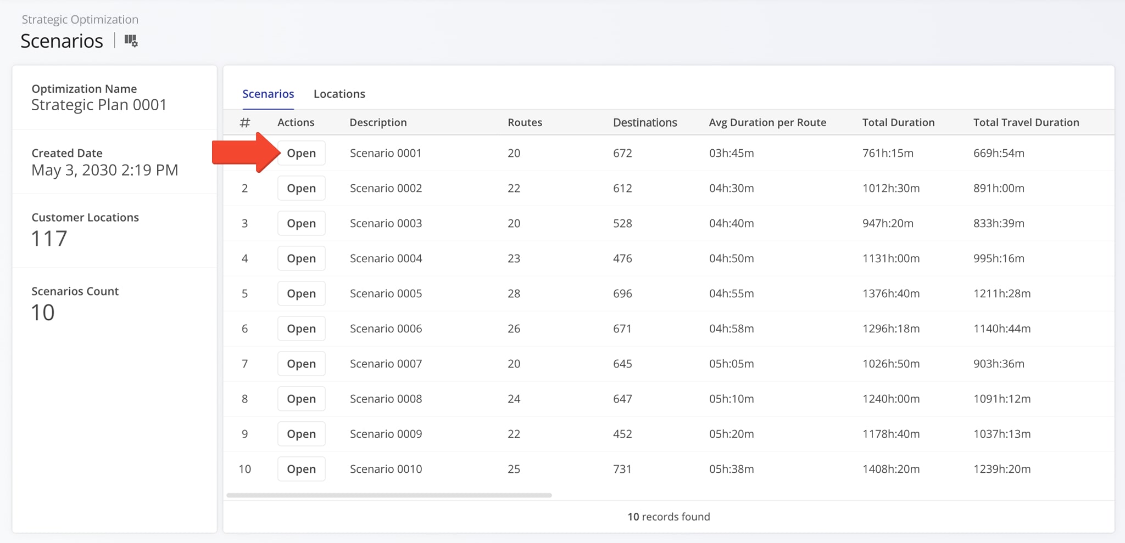Viewport: 1125px width, 543px height.
Task: Open Scenario 0009
Action: (x=301, y=434)
